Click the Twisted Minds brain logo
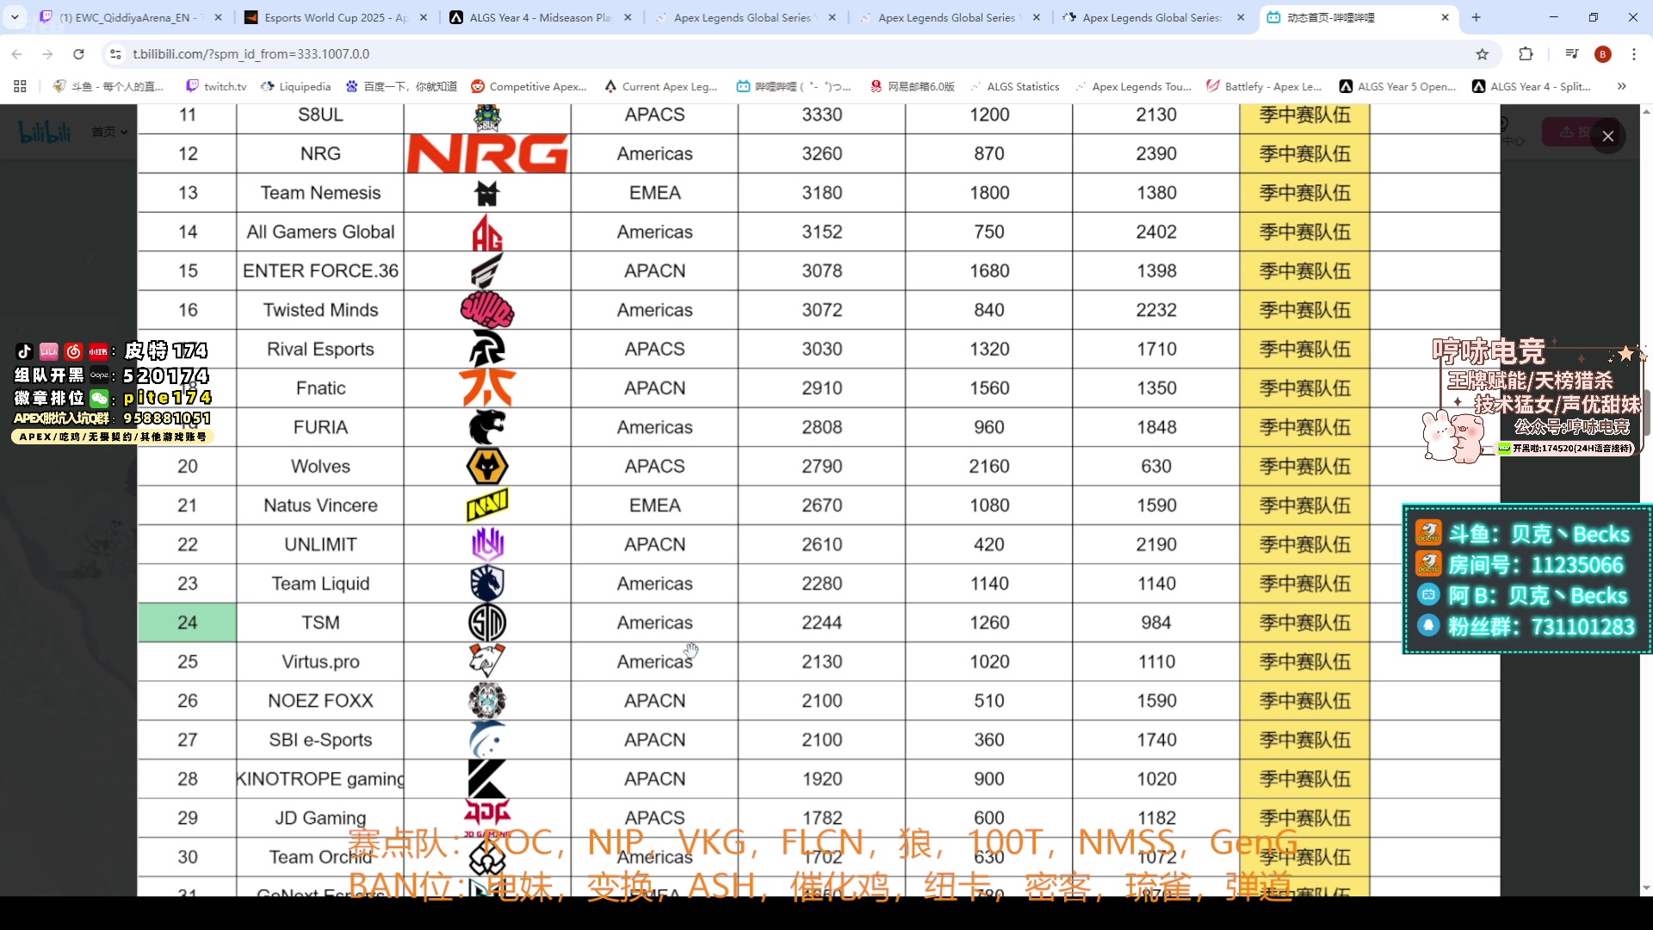The image size is (1653, 930). (x=487, y=310)
